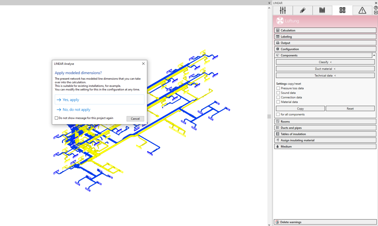This screenshot has height=226, width=378.
Task: Select the pencil edit tab icon
Action: click(302, 10)
